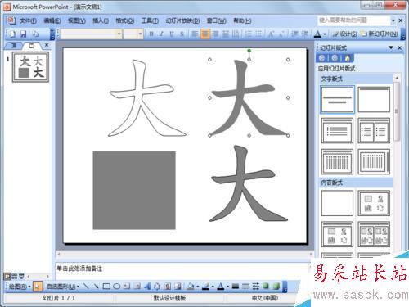Apply the Content layout thumbnail
This screenshot has width=409, height=307.
374,203
